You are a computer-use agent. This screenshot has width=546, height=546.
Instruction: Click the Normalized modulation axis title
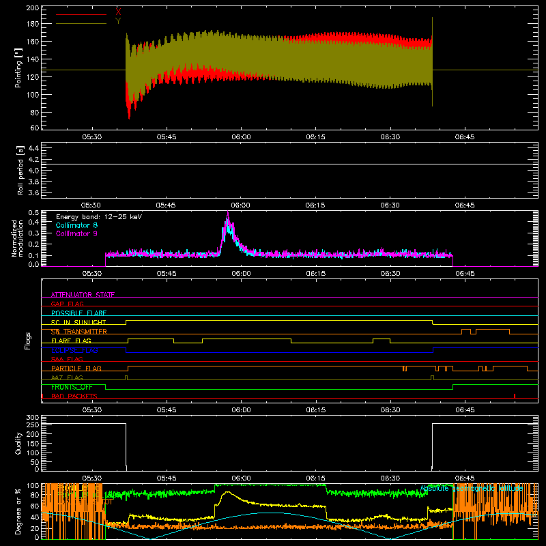[17, 238]
